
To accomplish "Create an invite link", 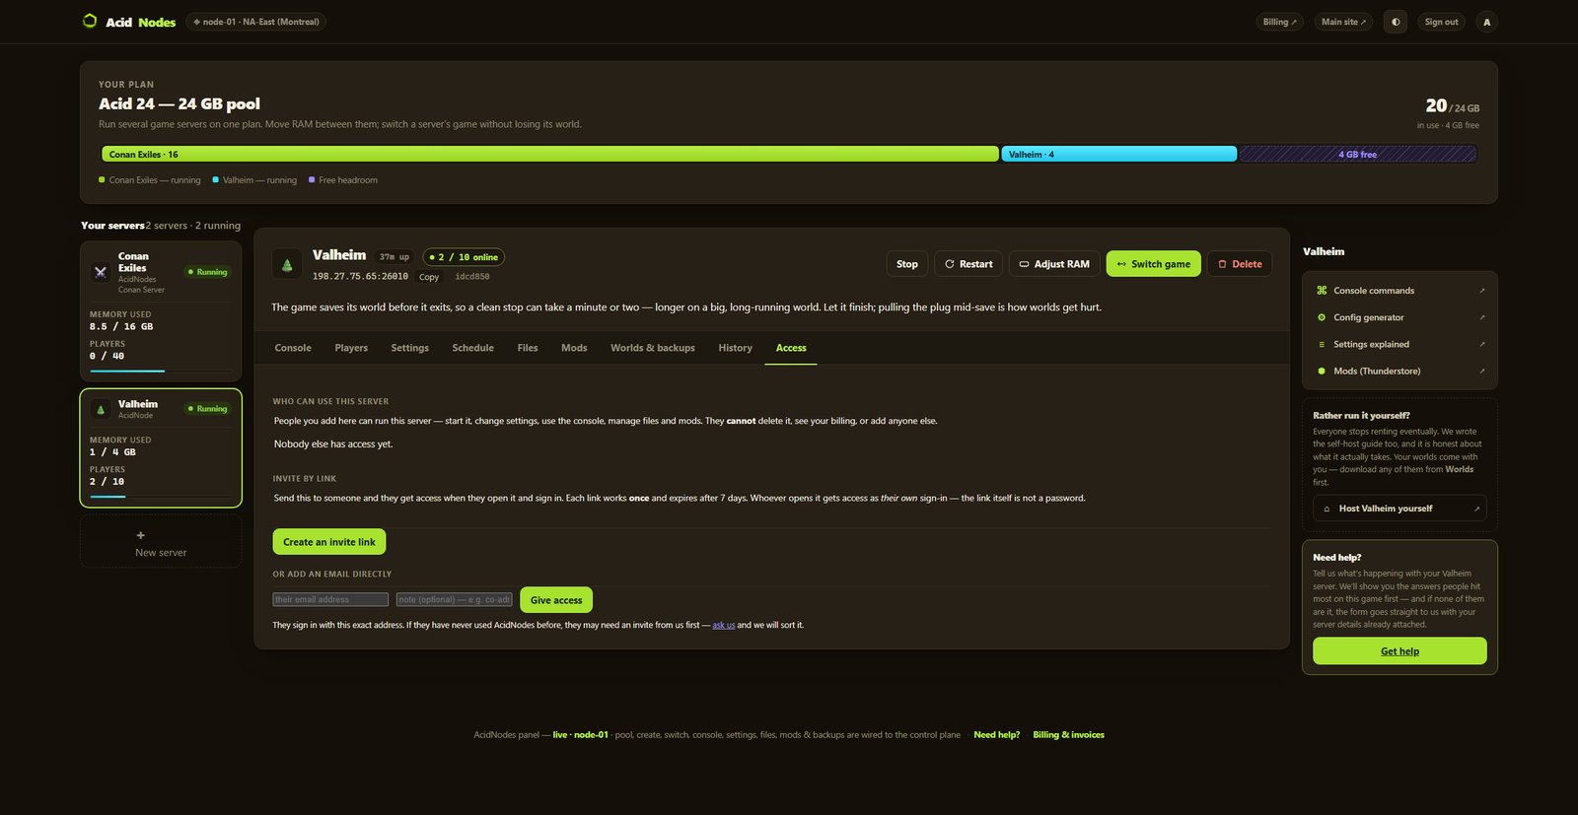I will (x=329, y=542).
